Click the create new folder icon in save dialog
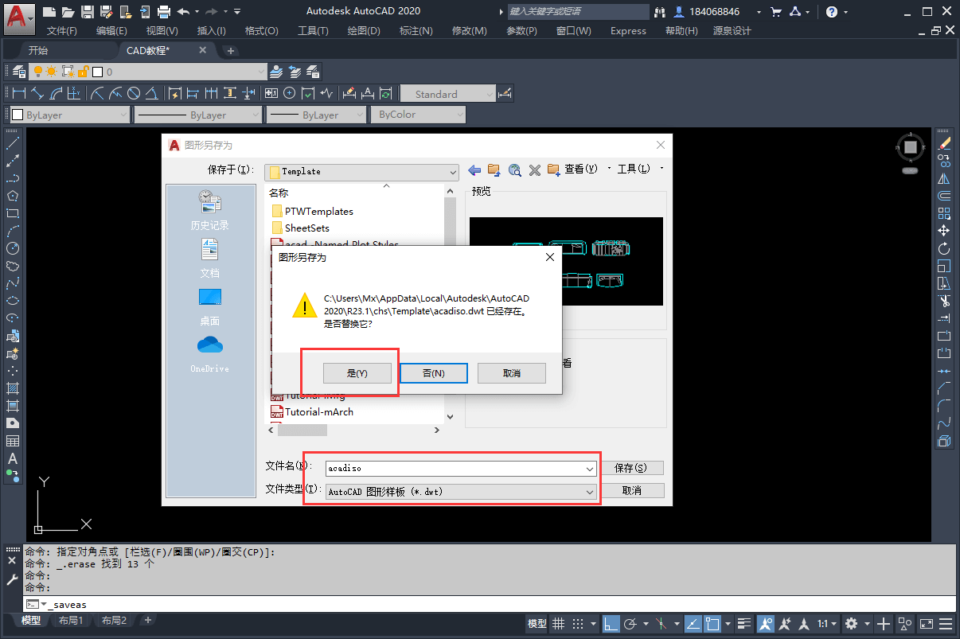The image size is (960, 639). [554, 169]
